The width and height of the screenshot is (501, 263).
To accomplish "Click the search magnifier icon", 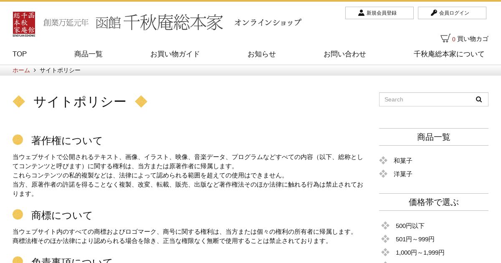I will [479, 99].
